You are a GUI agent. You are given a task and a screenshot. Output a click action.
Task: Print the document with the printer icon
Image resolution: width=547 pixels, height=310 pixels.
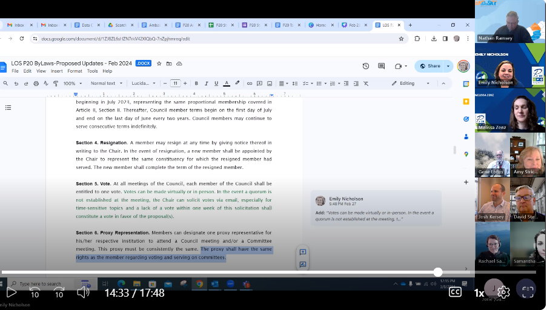[x=36, y=84]
